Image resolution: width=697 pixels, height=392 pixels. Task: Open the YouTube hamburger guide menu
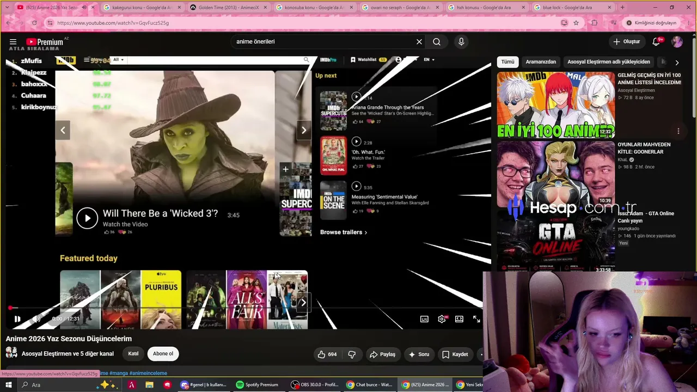pyautogui.click(x=13, y=42)
